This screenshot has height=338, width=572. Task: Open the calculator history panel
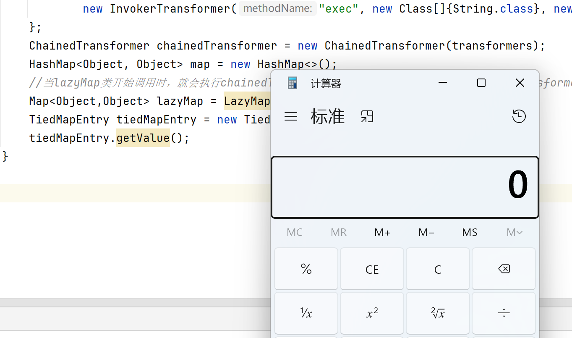point(519,116)
